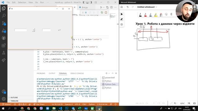
Task: Click the second entry field in tk window
Action: click(x=46, y=30)
